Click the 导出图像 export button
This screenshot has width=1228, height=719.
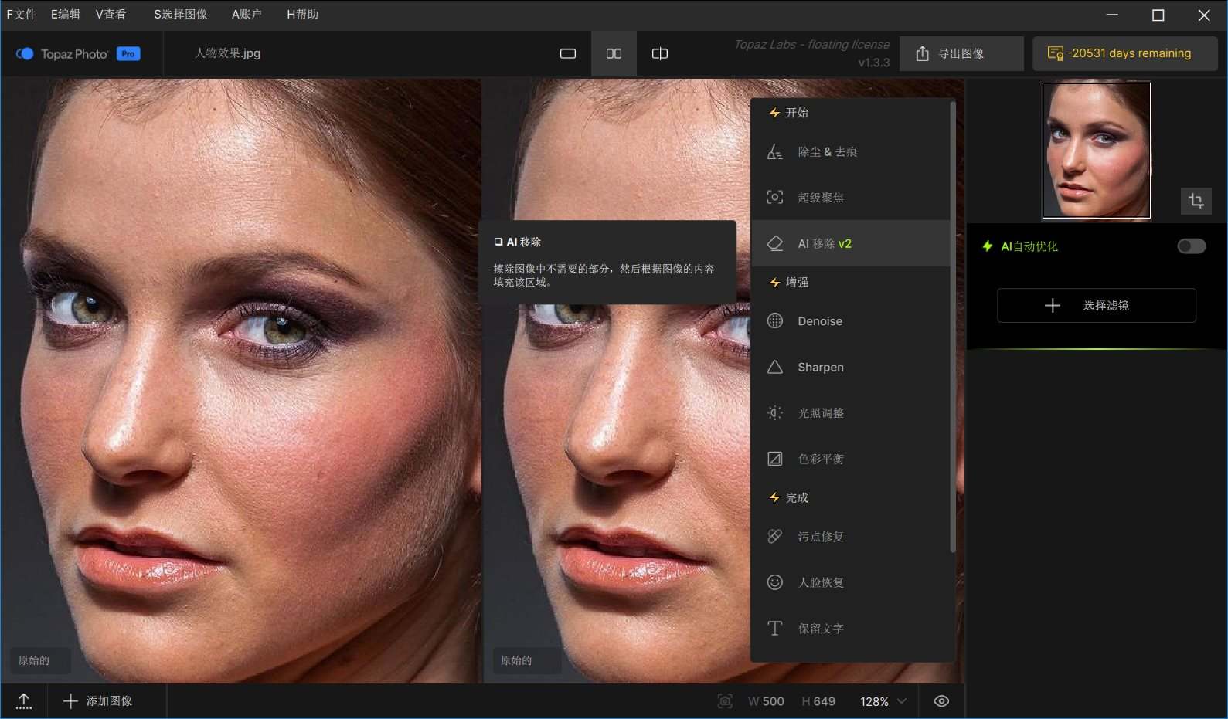pyautogui.click(x=961, y=53)
